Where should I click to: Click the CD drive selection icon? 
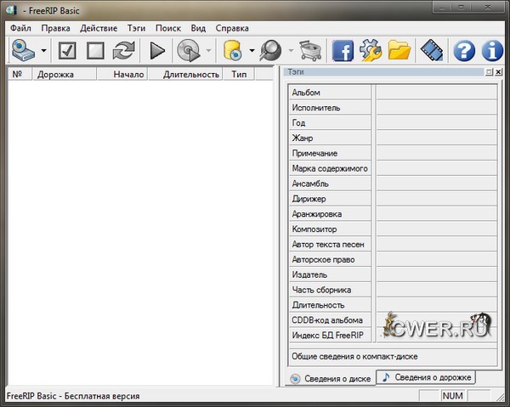[21, 51]
